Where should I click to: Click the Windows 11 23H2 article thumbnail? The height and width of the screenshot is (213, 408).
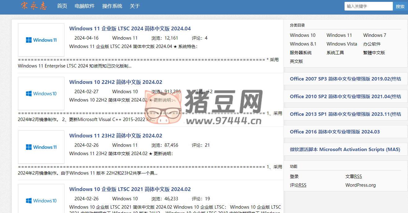pyautogui.click(x=41, y=147)
